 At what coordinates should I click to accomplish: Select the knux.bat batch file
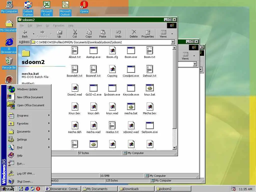(149, 90)
